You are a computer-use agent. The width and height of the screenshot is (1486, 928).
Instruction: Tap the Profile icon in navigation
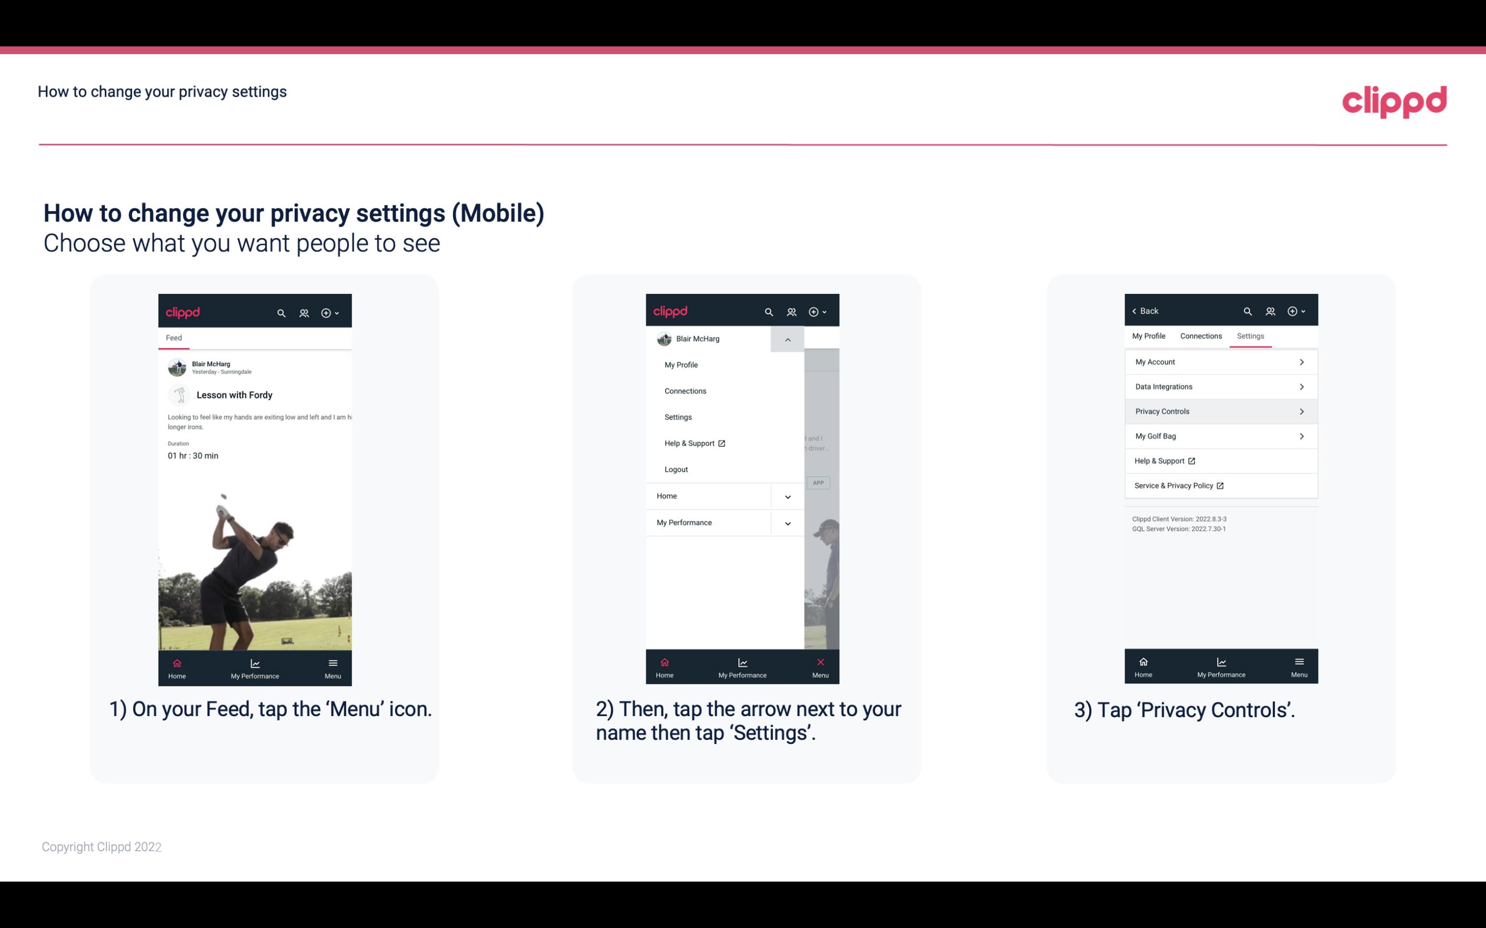click(x=305, y=311)
